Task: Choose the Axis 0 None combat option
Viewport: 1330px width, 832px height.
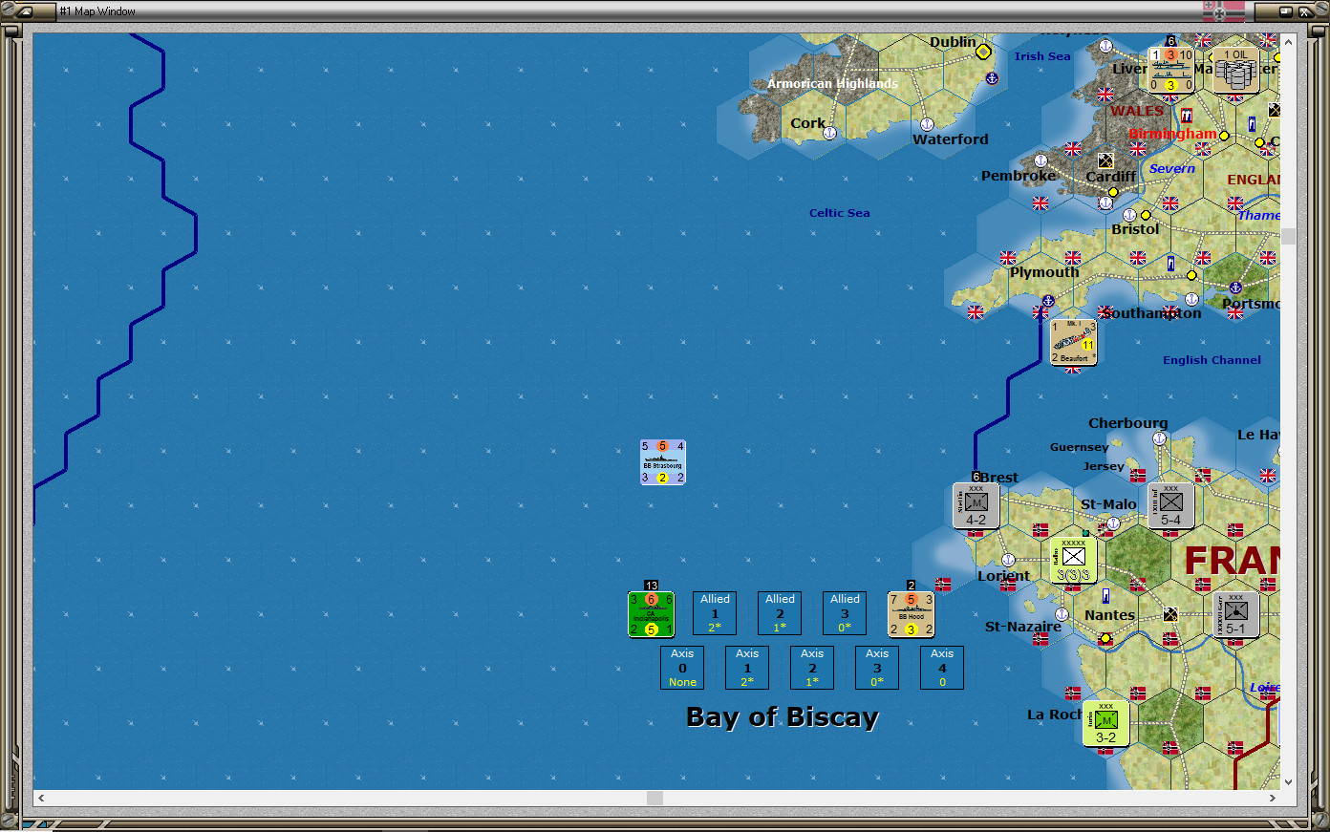Action: click(682, 667)
